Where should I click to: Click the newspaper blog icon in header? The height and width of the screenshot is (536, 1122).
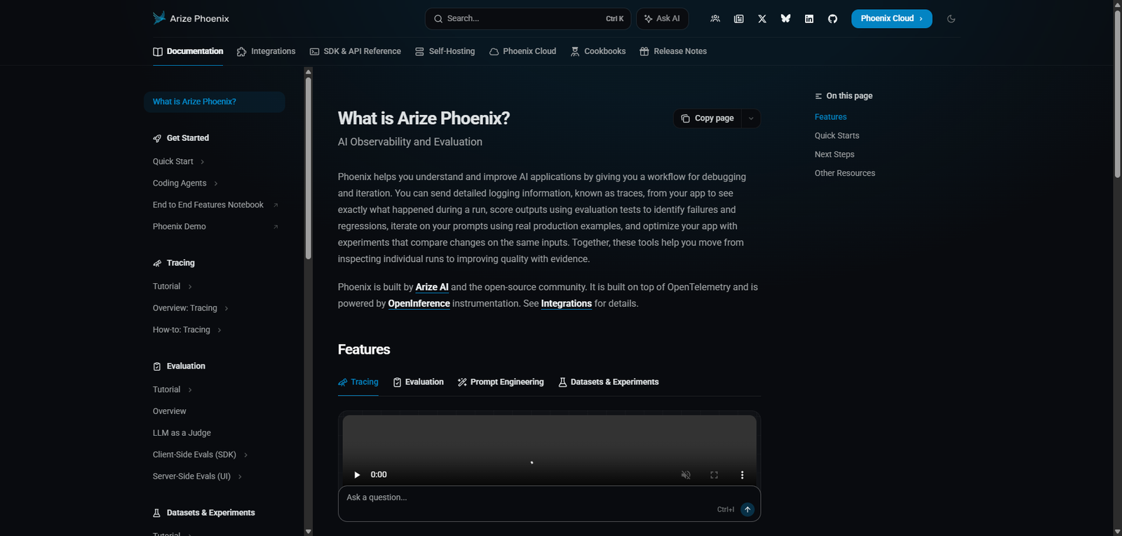coord(738,19)
